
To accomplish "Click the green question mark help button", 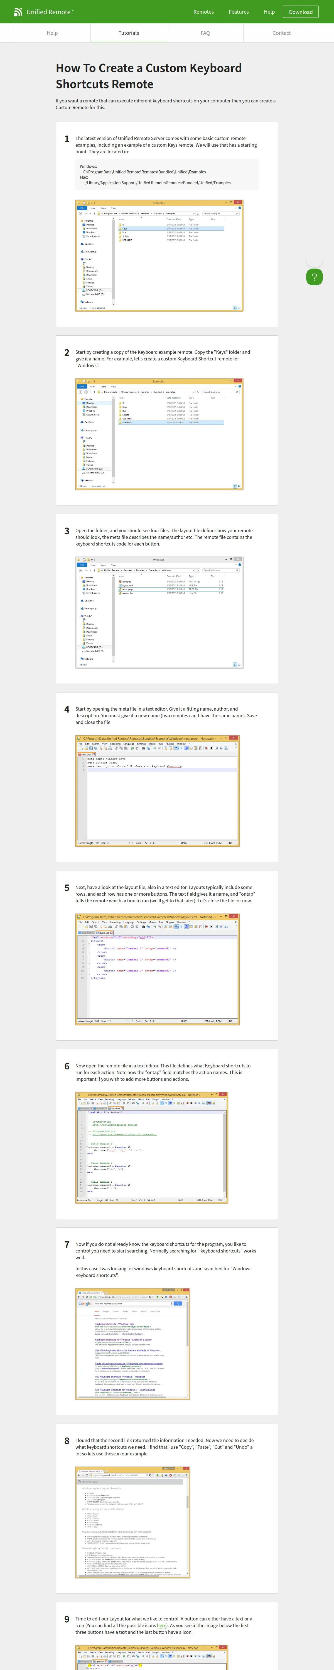I will tap(314, 277).
